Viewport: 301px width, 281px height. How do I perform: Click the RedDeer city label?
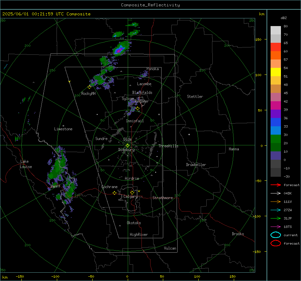click(x=142, y=101)
